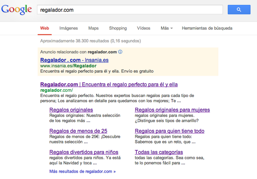257x179 pixels.
Task: Click the green URL www.insania.es/Regalador
Action: pos(68,66)
